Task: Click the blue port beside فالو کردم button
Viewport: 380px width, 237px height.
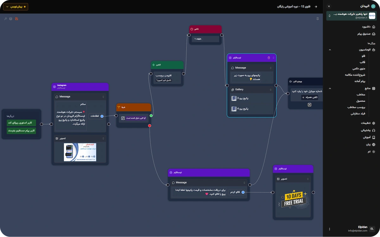Action: point(243,192)
